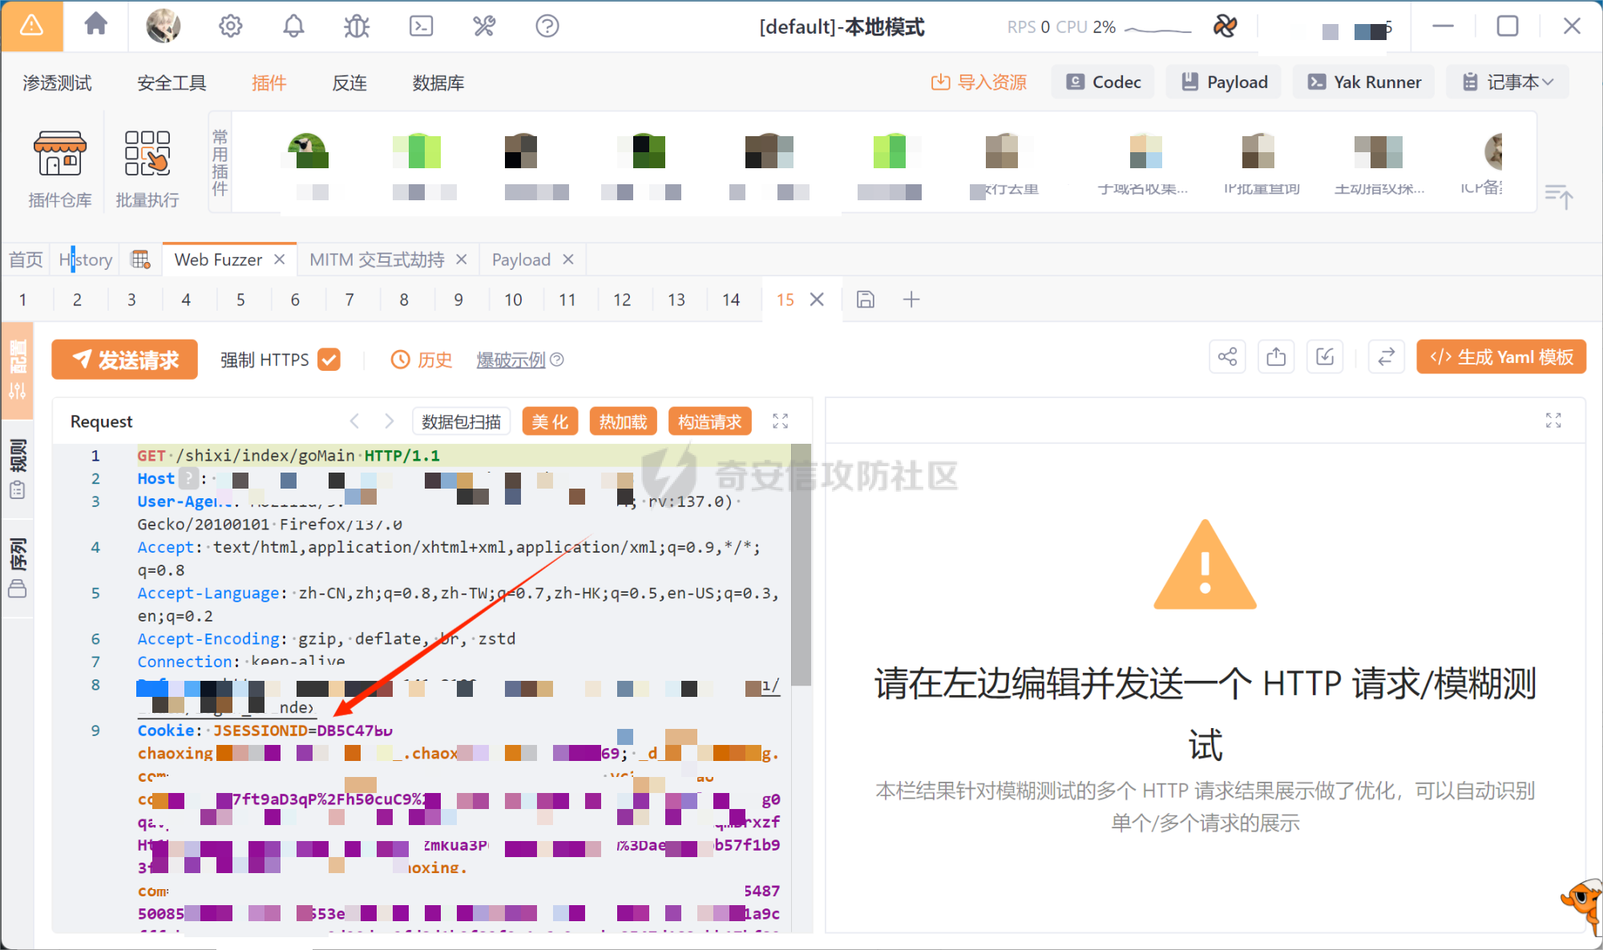Image resolution: width=1603 pixels, height=950 pixels.
Task: Open the notification bell
Action: coord(293,26)
